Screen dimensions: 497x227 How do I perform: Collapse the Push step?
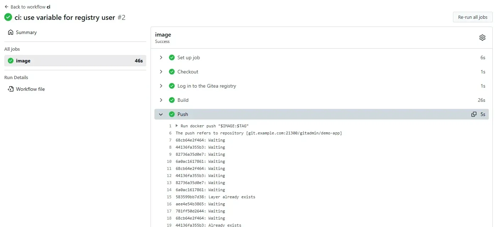322,114
